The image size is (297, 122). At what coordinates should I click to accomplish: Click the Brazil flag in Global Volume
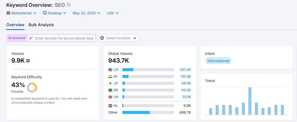(x=110, y=90)
